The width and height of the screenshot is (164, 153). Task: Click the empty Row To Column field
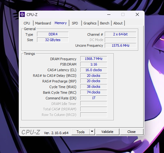(94, 115)
